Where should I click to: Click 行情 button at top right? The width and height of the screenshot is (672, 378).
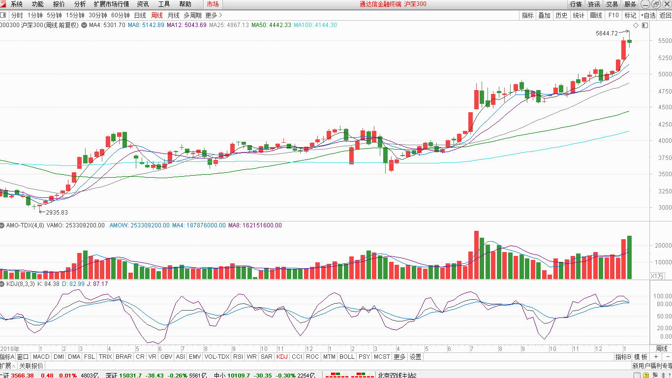click(576, 4)
